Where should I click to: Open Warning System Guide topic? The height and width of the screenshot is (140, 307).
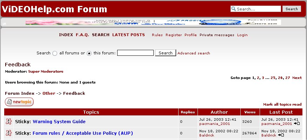pyautogui.click(x=59, y=122)
